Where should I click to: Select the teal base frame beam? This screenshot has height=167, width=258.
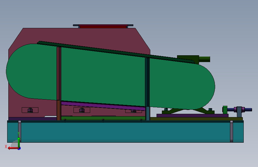(125, 131)
